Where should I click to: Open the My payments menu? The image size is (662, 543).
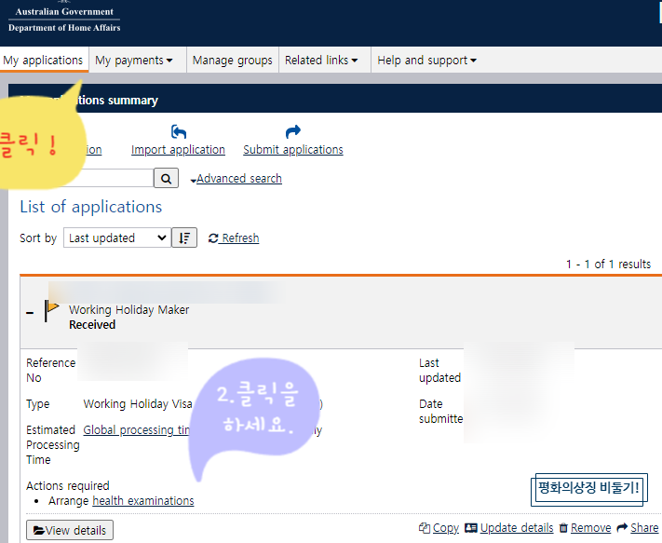tap(134, 60)
